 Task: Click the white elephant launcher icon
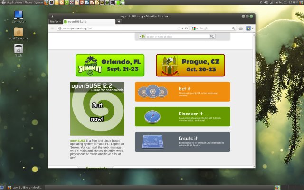(x=123, y=2)
